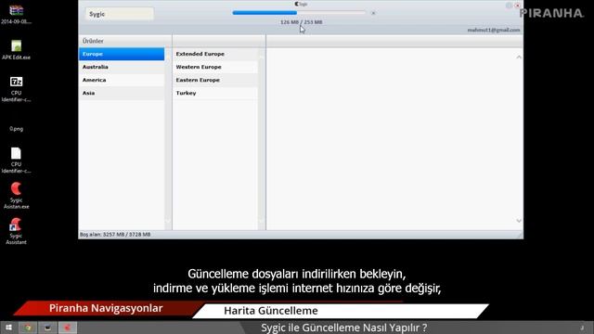This screenshot has width=594, height=334.
Task: Open the Eastern Europe map package
Action: pos(215,80)
